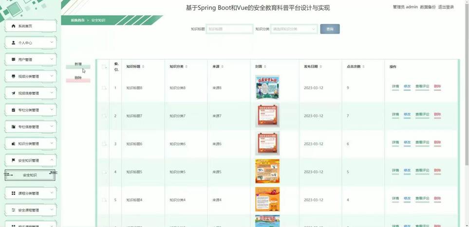Click 管理员 admin in the top bar
This screenshot has height=227, width=469.
pyautogui.click(x=405, y=7)
